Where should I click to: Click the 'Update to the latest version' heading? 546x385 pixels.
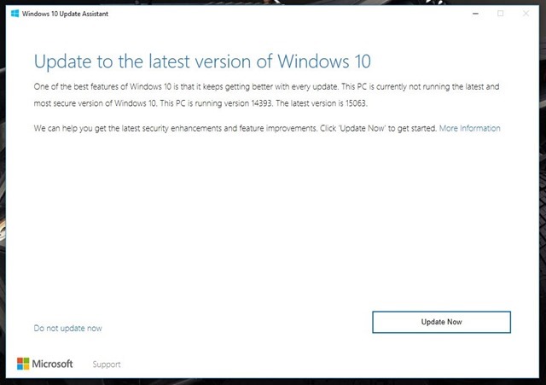(201, 62)
